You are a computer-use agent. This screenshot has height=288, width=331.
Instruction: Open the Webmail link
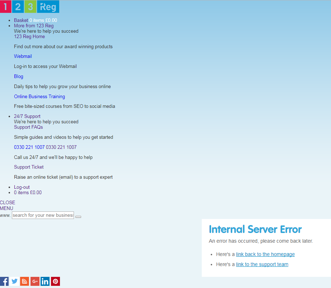click(23, 56)
